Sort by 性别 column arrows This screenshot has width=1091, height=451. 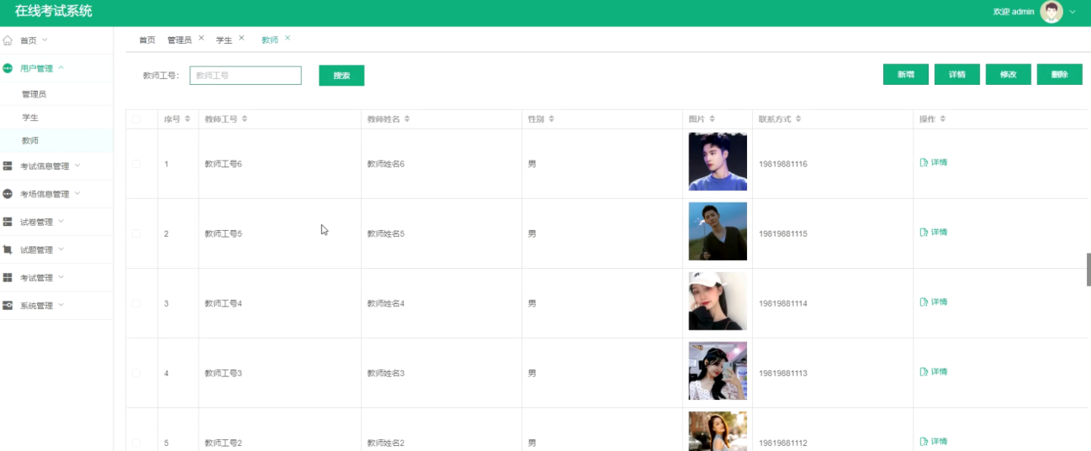552,119
